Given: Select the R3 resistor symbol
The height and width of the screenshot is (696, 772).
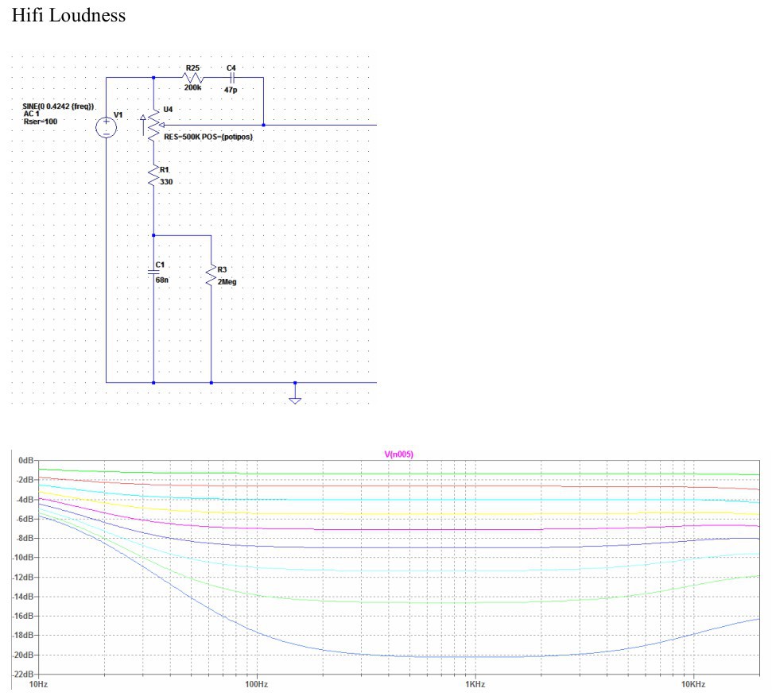Looking at the screenshot, I should pyautogui.click(x=211, y=276).
